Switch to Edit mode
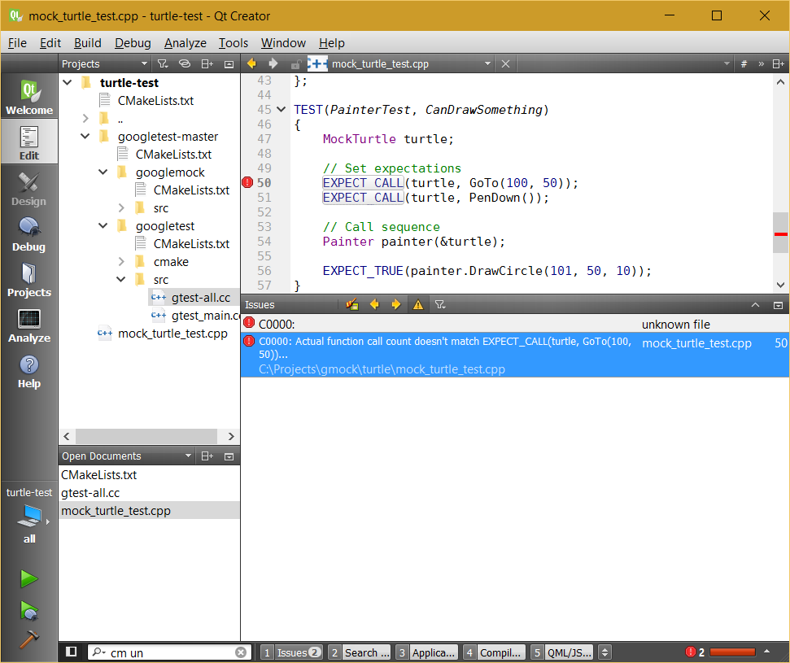The width and height of the screenshot is (790, 663). [29, 142]
